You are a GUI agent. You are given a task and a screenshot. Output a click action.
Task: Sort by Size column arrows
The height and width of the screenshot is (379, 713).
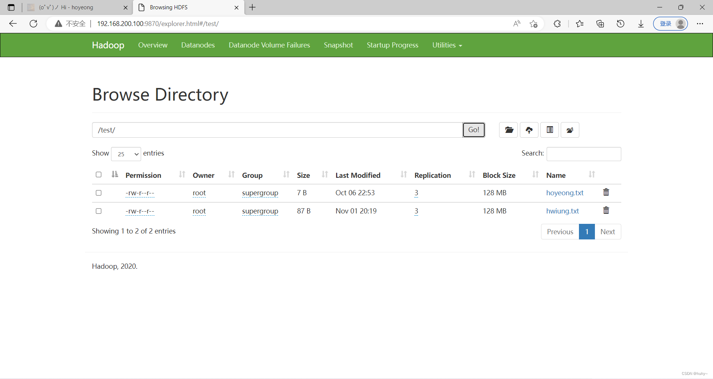point(325,174)
